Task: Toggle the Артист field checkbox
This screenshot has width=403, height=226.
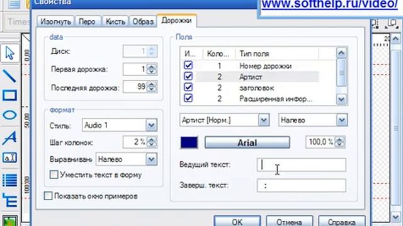Action: click(188, 77)
